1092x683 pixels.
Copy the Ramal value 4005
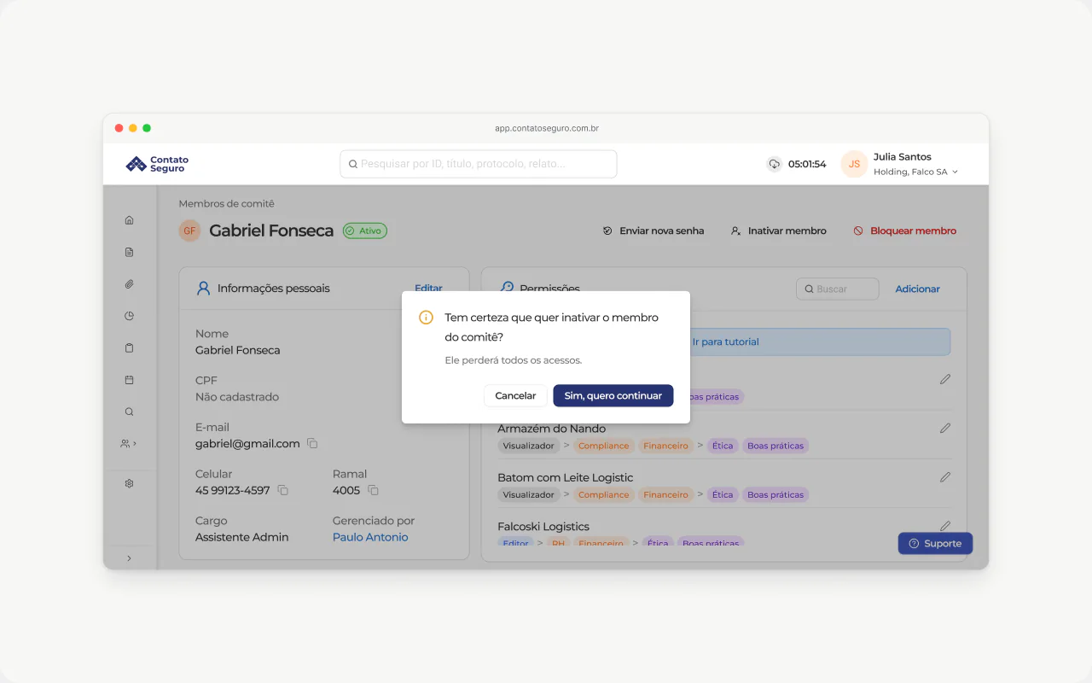tap(373, 491)
